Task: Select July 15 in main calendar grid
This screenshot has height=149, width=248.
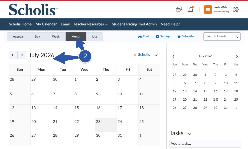Action: pos(84,111)
